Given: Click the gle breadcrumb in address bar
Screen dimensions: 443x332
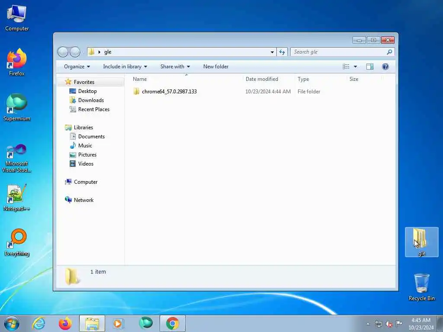Looking at the screenshot, I should [x=108, y=52].
